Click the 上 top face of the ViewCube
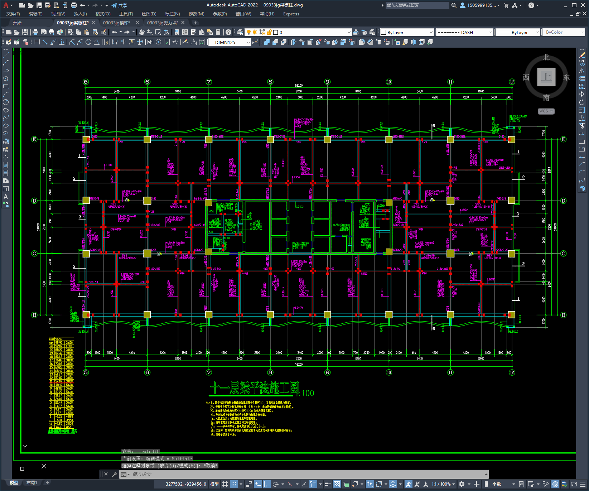589x491 pixels. [546, 77]
